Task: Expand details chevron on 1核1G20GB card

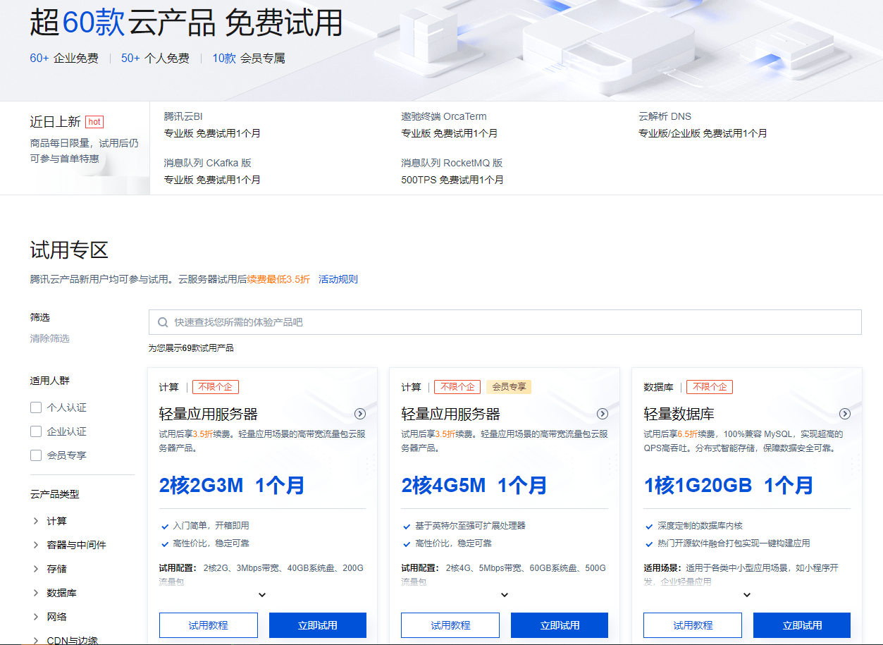Action: [747, 595]
